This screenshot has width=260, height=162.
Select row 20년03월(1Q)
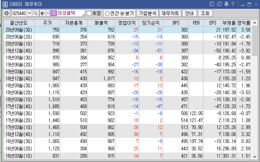[x=127, y=44]
